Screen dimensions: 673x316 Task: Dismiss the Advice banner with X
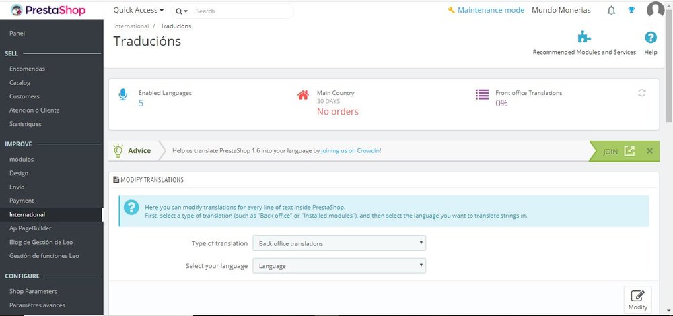coord(650,151)
